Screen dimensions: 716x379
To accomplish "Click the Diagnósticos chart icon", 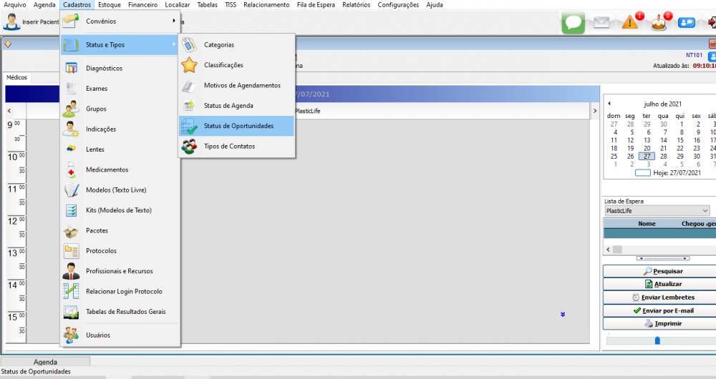I will click(71, 69).
